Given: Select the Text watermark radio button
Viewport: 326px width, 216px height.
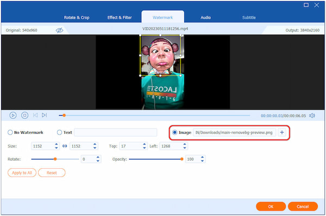Looking at the screenshot, I should tap(59, 132).
